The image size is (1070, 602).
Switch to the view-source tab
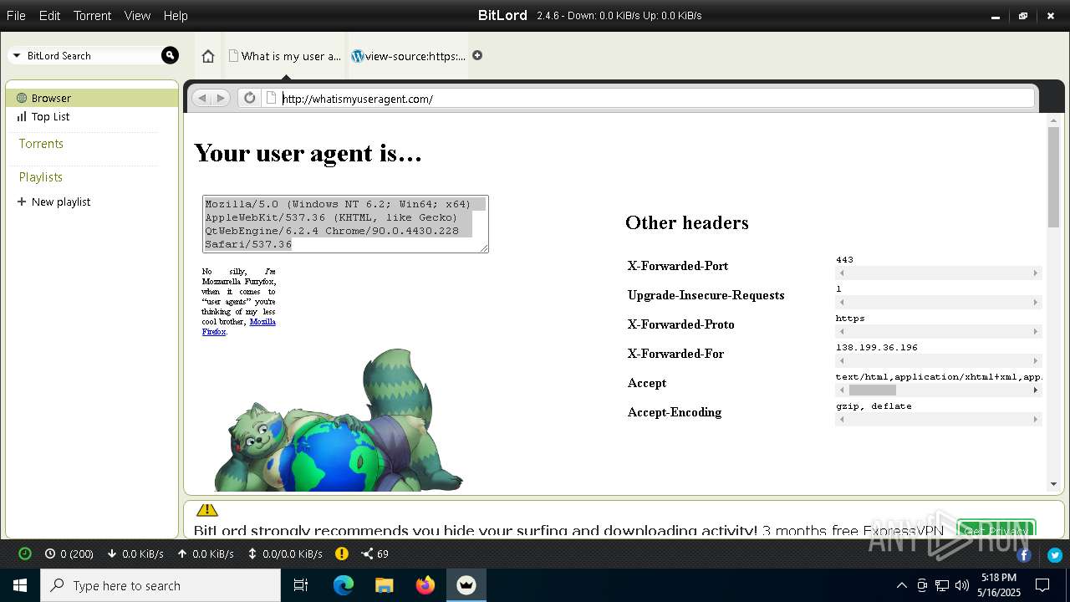point(409,56)
